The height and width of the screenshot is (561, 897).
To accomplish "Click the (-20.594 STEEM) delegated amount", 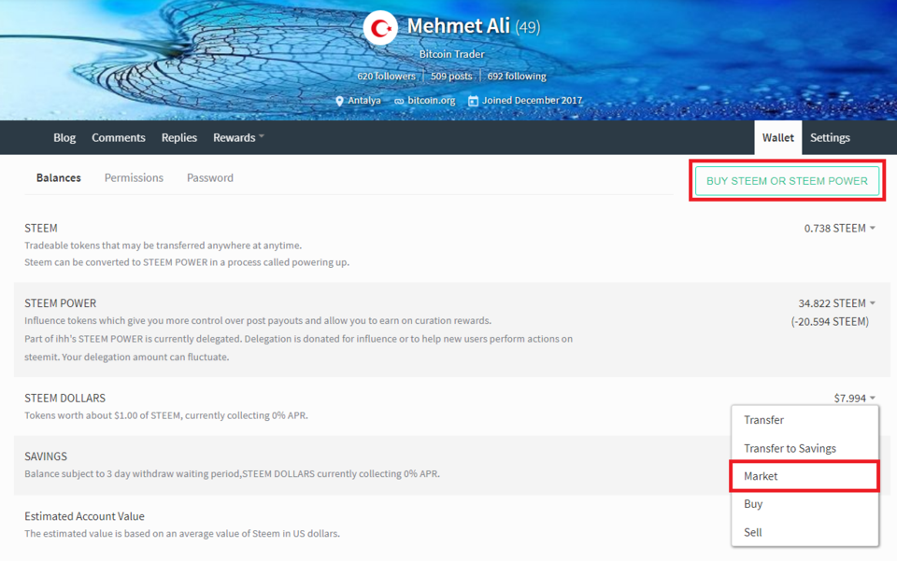I will point(830,322).
